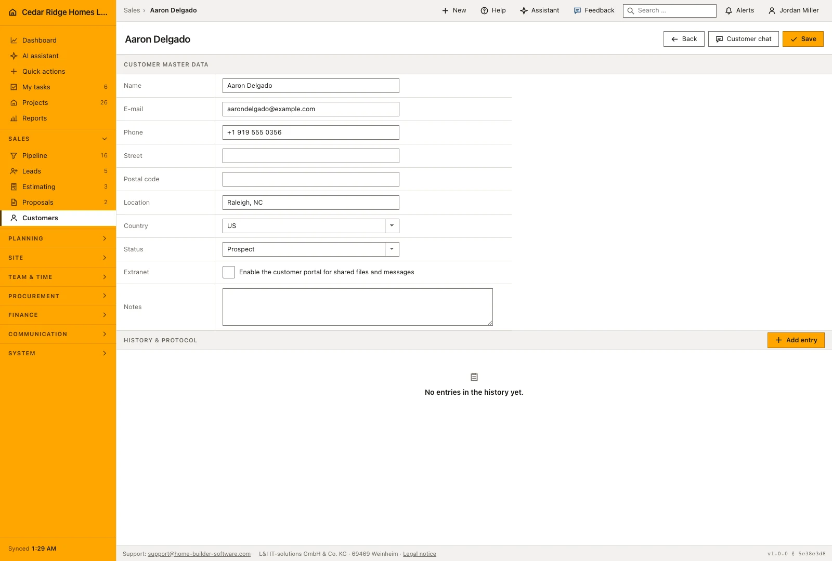Click the Leads person-plus icon
The image size is (832, 561).
click(14, 171)
